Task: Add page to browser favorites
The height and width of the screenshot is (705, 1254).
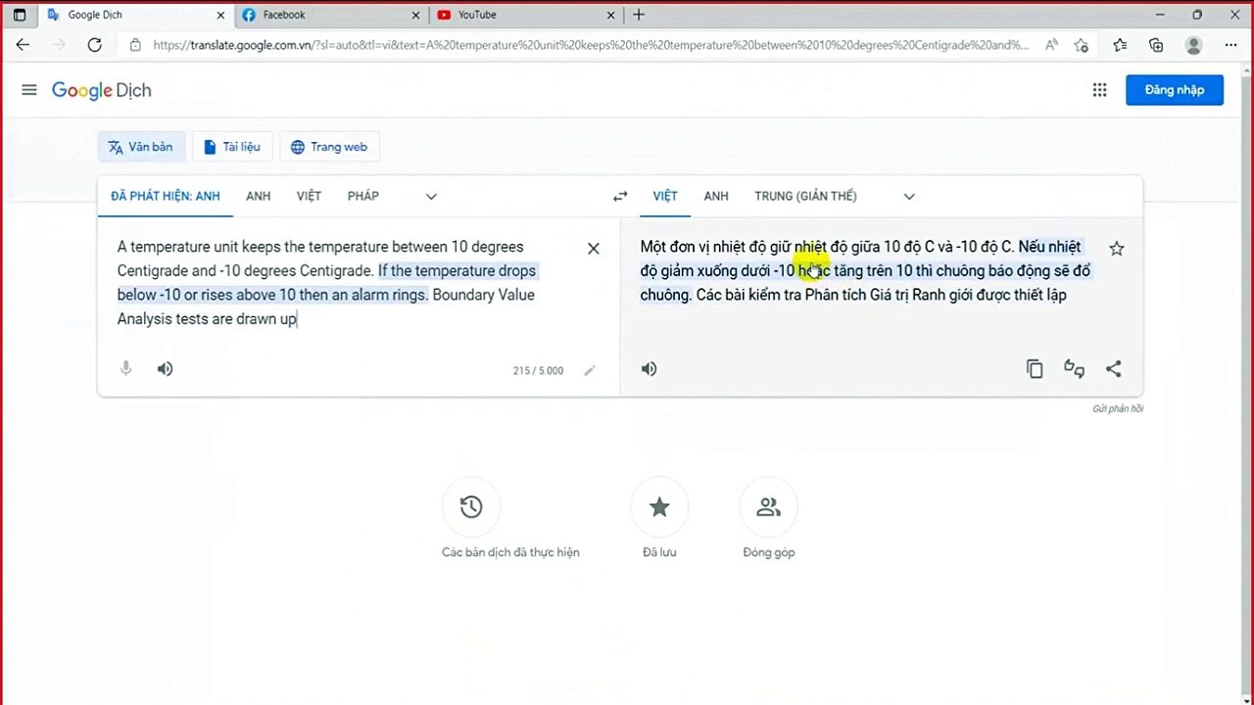Action: 1081,45
